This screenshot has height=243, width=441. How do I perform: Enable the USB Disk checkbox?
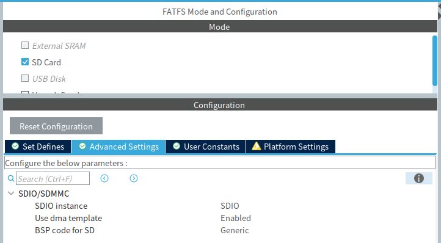pyautogui.click(x=25, y=78)
